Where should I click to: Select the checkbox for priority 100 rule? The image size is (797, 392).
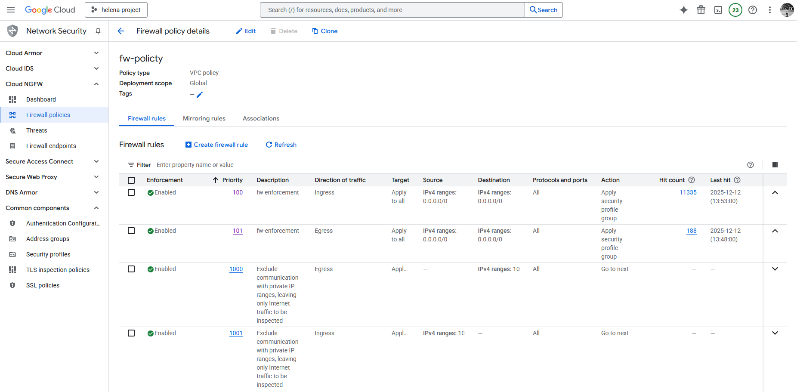[x=131, y=192]
